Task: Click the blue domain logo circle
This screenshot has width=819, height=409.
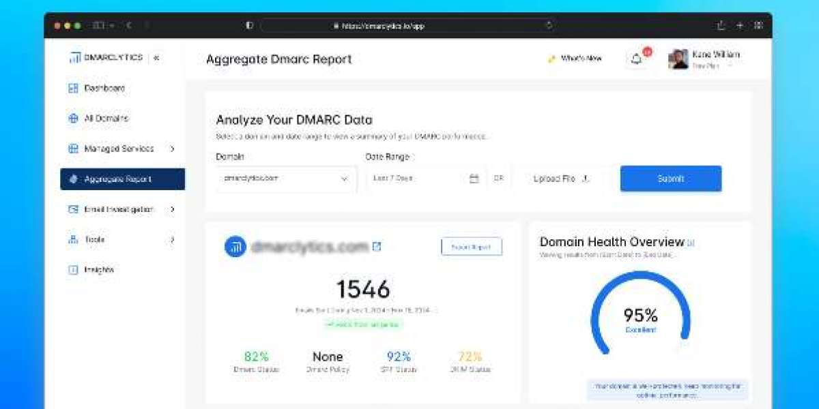Action: pyautogui.click(x=235, y=247)
